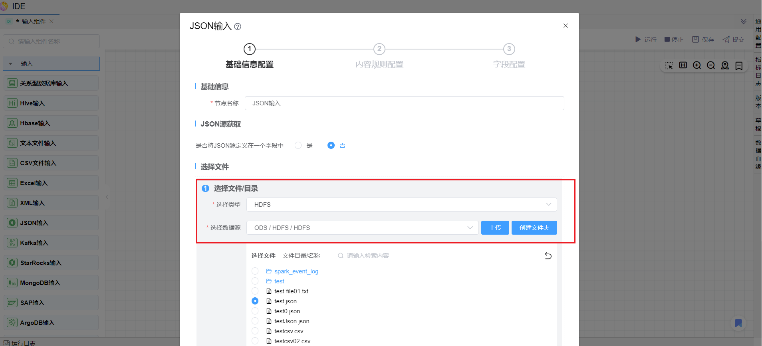Zoom out on the canvas
This screenshot has height=346, width=762.
click(x=711, y=65)
